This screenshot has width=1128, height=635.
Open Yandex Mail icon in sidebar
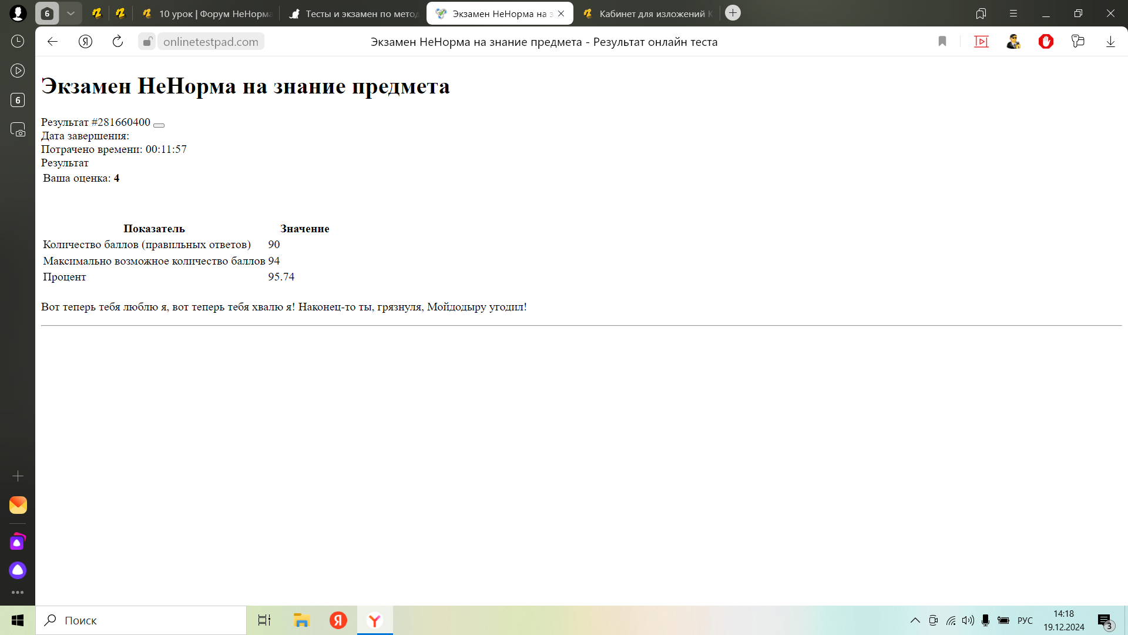coord(18,505)
